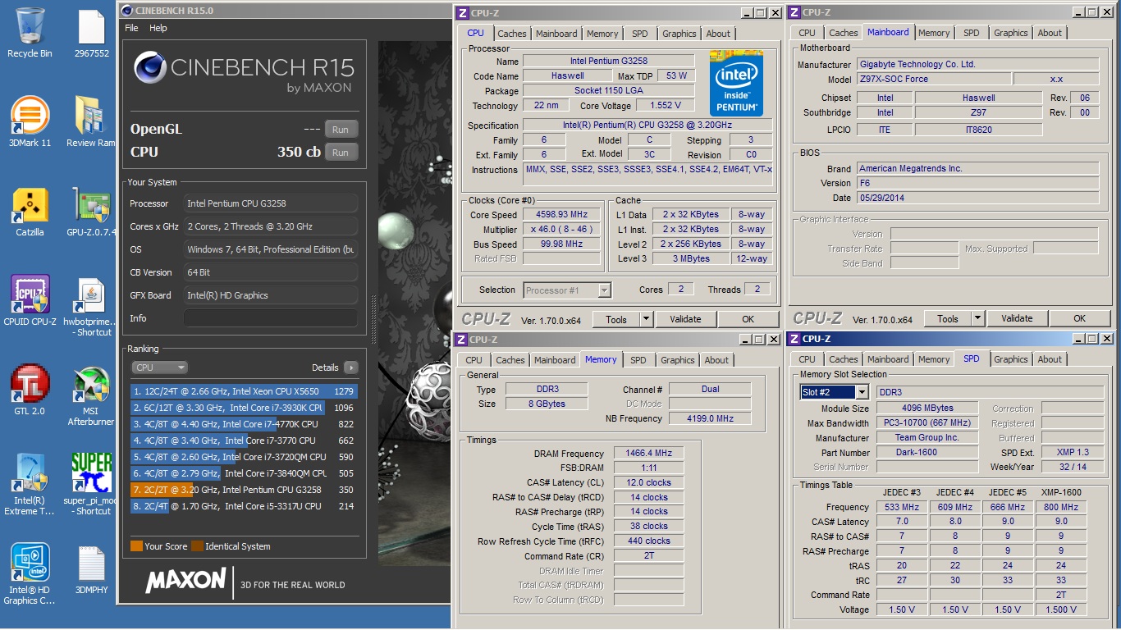Image resolution: width=1121 pixels, height=630 pixels.
Task: Launch GTL 2.0 desktop icon
Action: click(30, 390)
